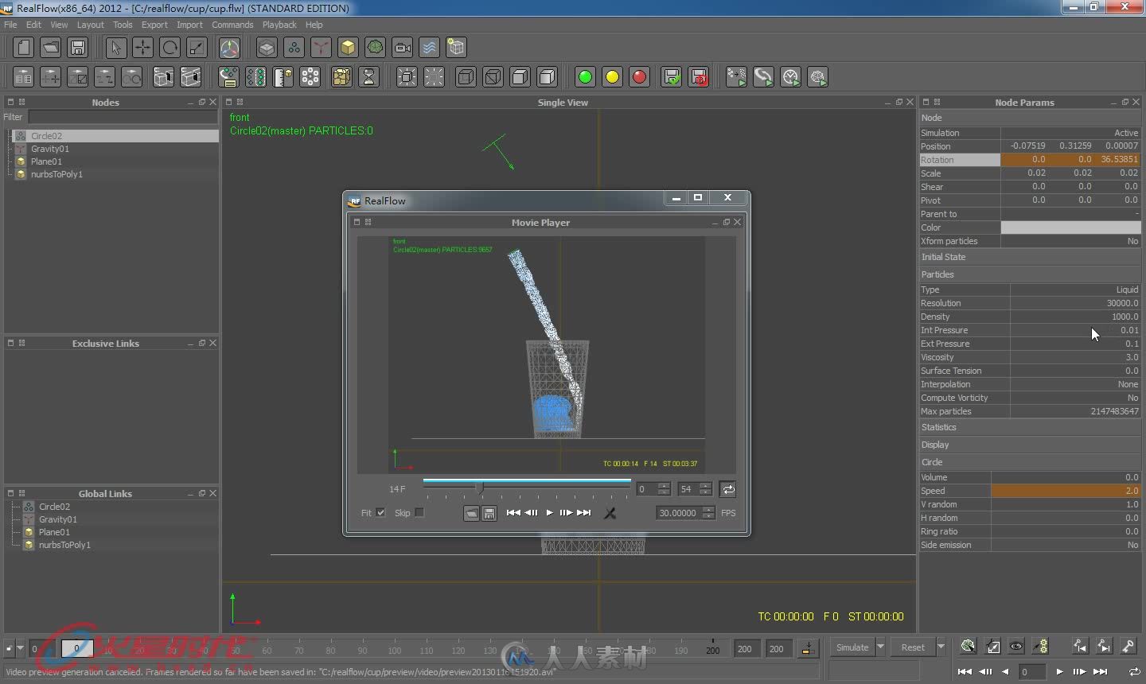This screenshot has height=684, width=1146.
Task: Collapse the Circle section header
Action: pyautogui.click(x=1030, y=462)
